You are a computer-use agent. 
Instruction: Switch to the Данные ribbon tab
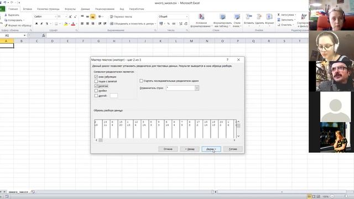[85, 9]
